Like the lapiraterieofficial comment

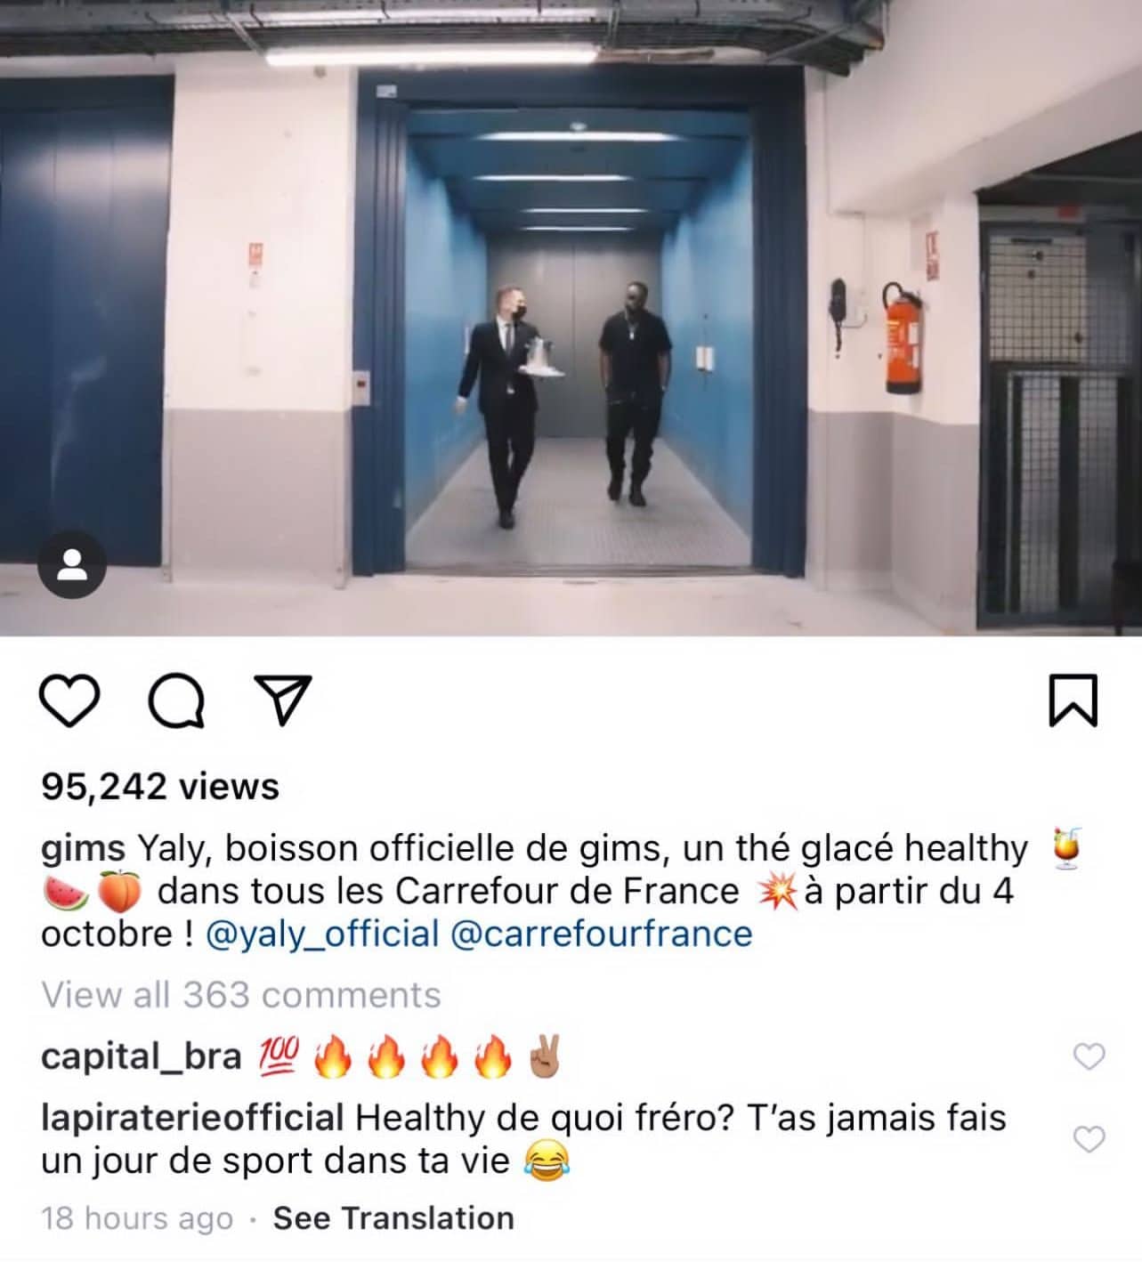point(1089,1139)
